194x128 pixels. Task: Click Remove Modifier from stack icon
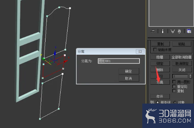pos(179,31)
